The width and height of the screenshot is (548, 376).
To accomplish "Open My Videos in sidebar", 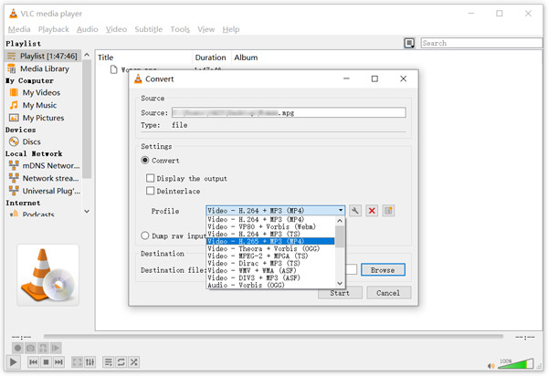I will coord(41,92).
